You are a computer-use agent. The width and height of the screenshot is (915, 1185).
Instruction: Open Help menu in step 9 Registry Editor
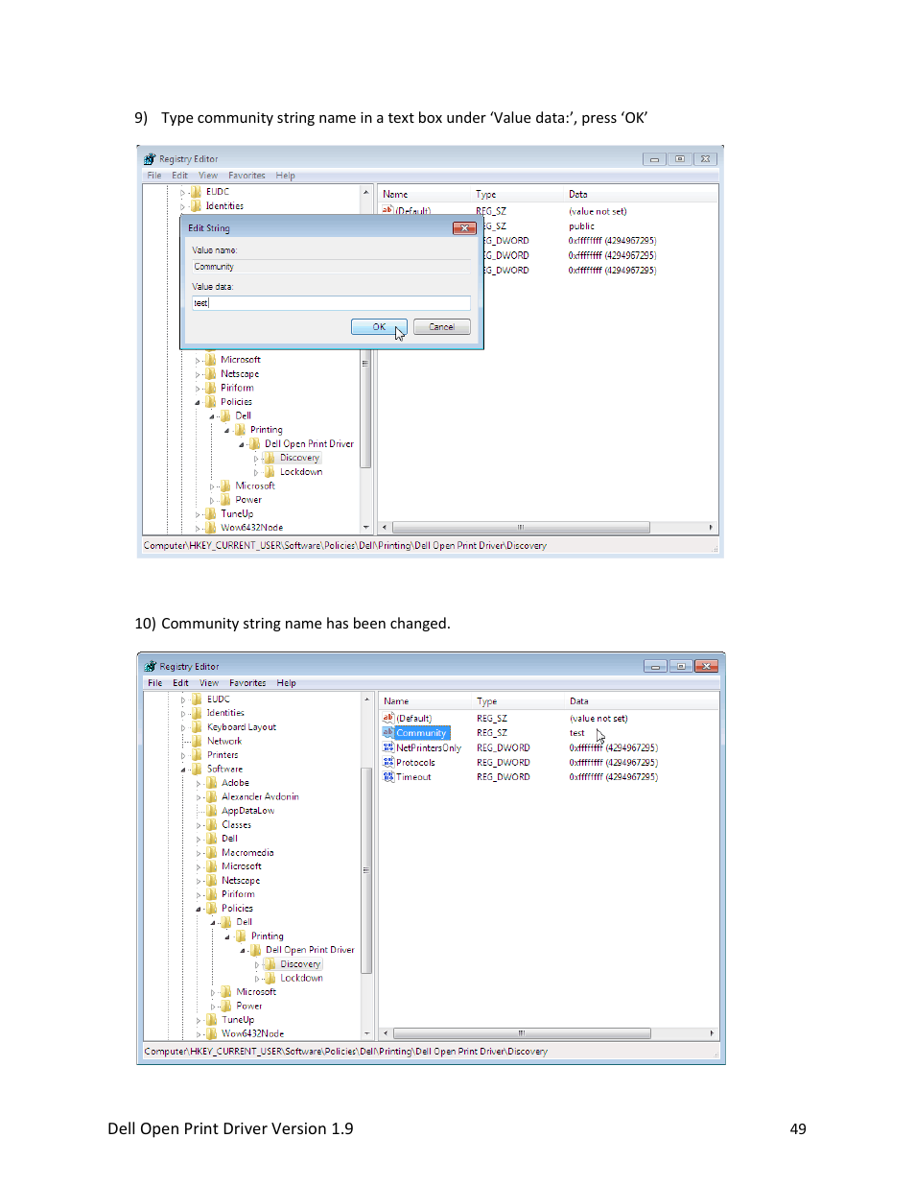286,176
